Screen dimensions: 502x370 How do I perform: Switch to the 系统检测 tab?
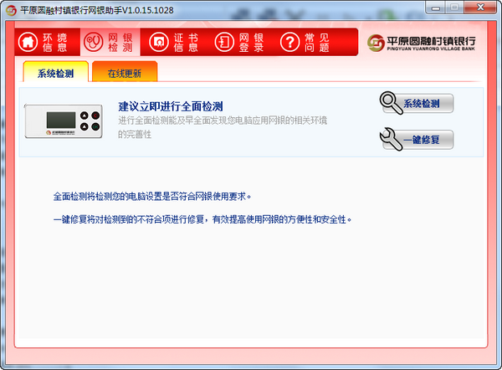pos(56,71)
